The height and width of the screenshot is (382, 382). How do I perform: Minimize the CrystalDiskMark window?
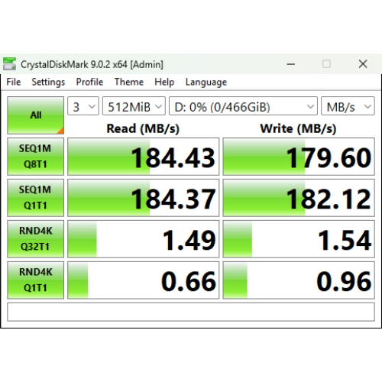point(290,64)
